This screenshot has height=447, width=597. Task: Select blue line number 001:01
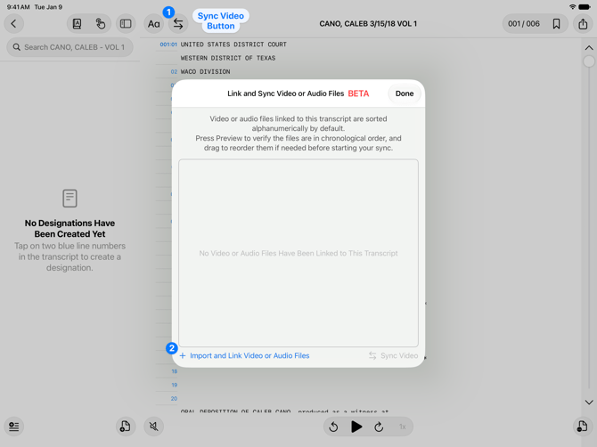(168, 45)
